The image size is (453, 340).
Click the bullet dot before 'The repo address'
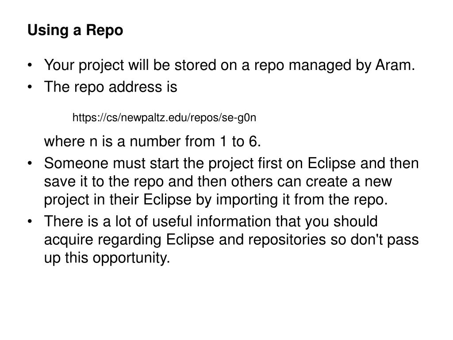coord(30,87)
